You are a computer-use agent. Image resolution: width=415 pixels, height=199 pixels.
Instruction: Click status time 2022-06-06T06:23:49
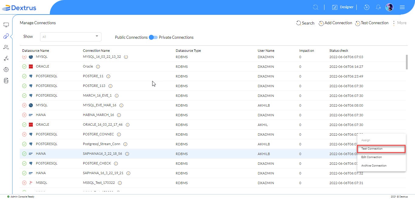(346, 76)
